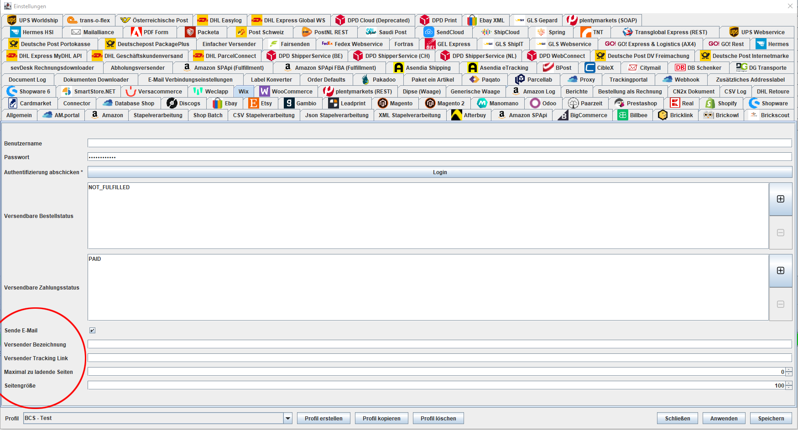
Task: Select Asendia Shipping tab
Action: point(422,67)
